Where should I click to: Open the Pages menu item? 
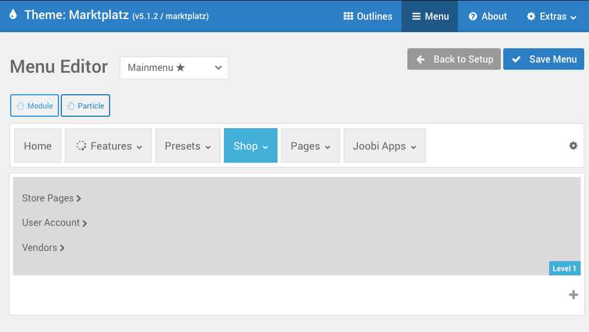(310, 145)
